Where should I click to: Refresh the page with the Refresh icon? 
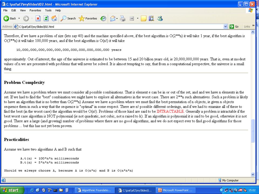tap(46, 19)
